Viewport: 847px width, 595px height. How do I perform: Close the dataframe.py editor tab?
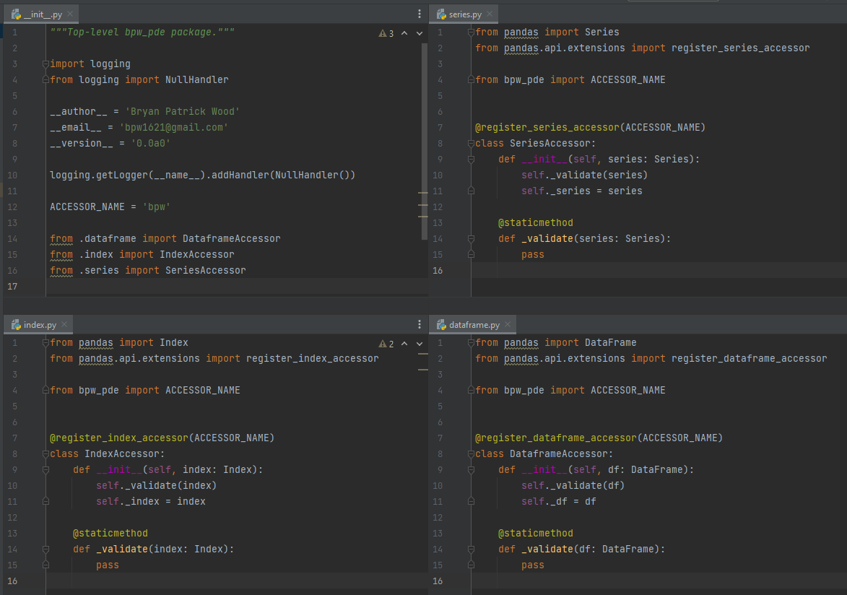(x=507, y=325)
